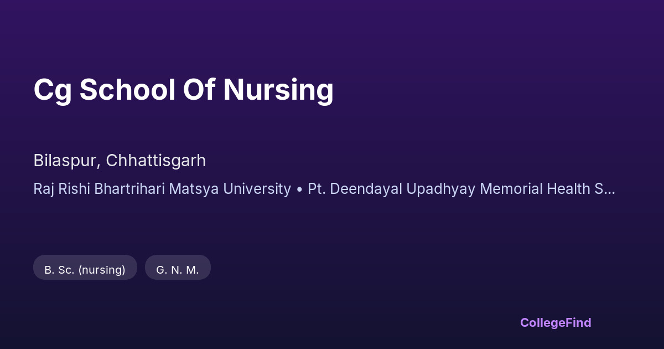This screenshot has height=349, width=664.
Task: Open the CollegeFind brand logo
Action: 556,322
